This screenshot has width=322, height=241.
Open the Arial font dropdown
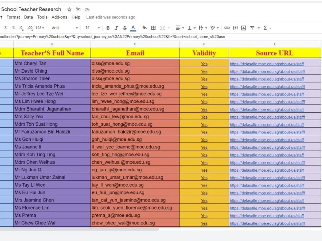pos(65,28)
